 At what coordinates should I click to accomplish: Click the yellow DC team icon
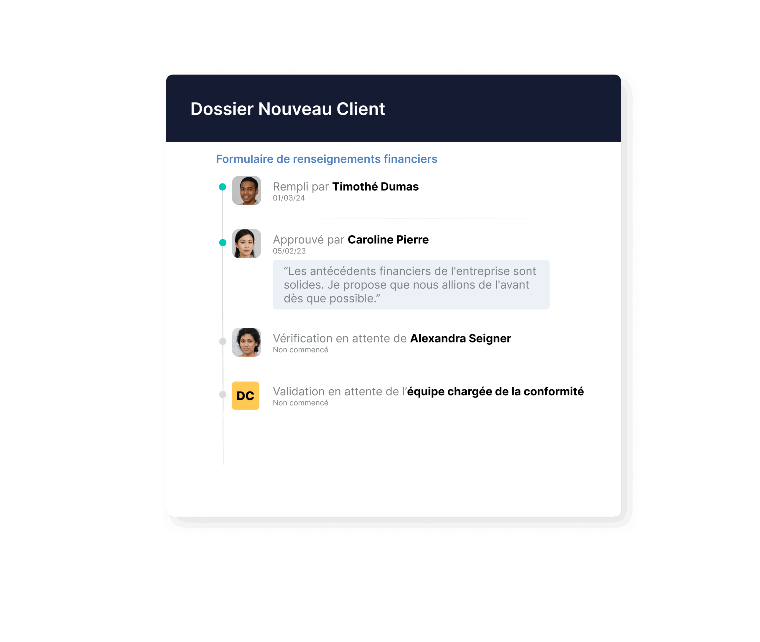point(245,396)
